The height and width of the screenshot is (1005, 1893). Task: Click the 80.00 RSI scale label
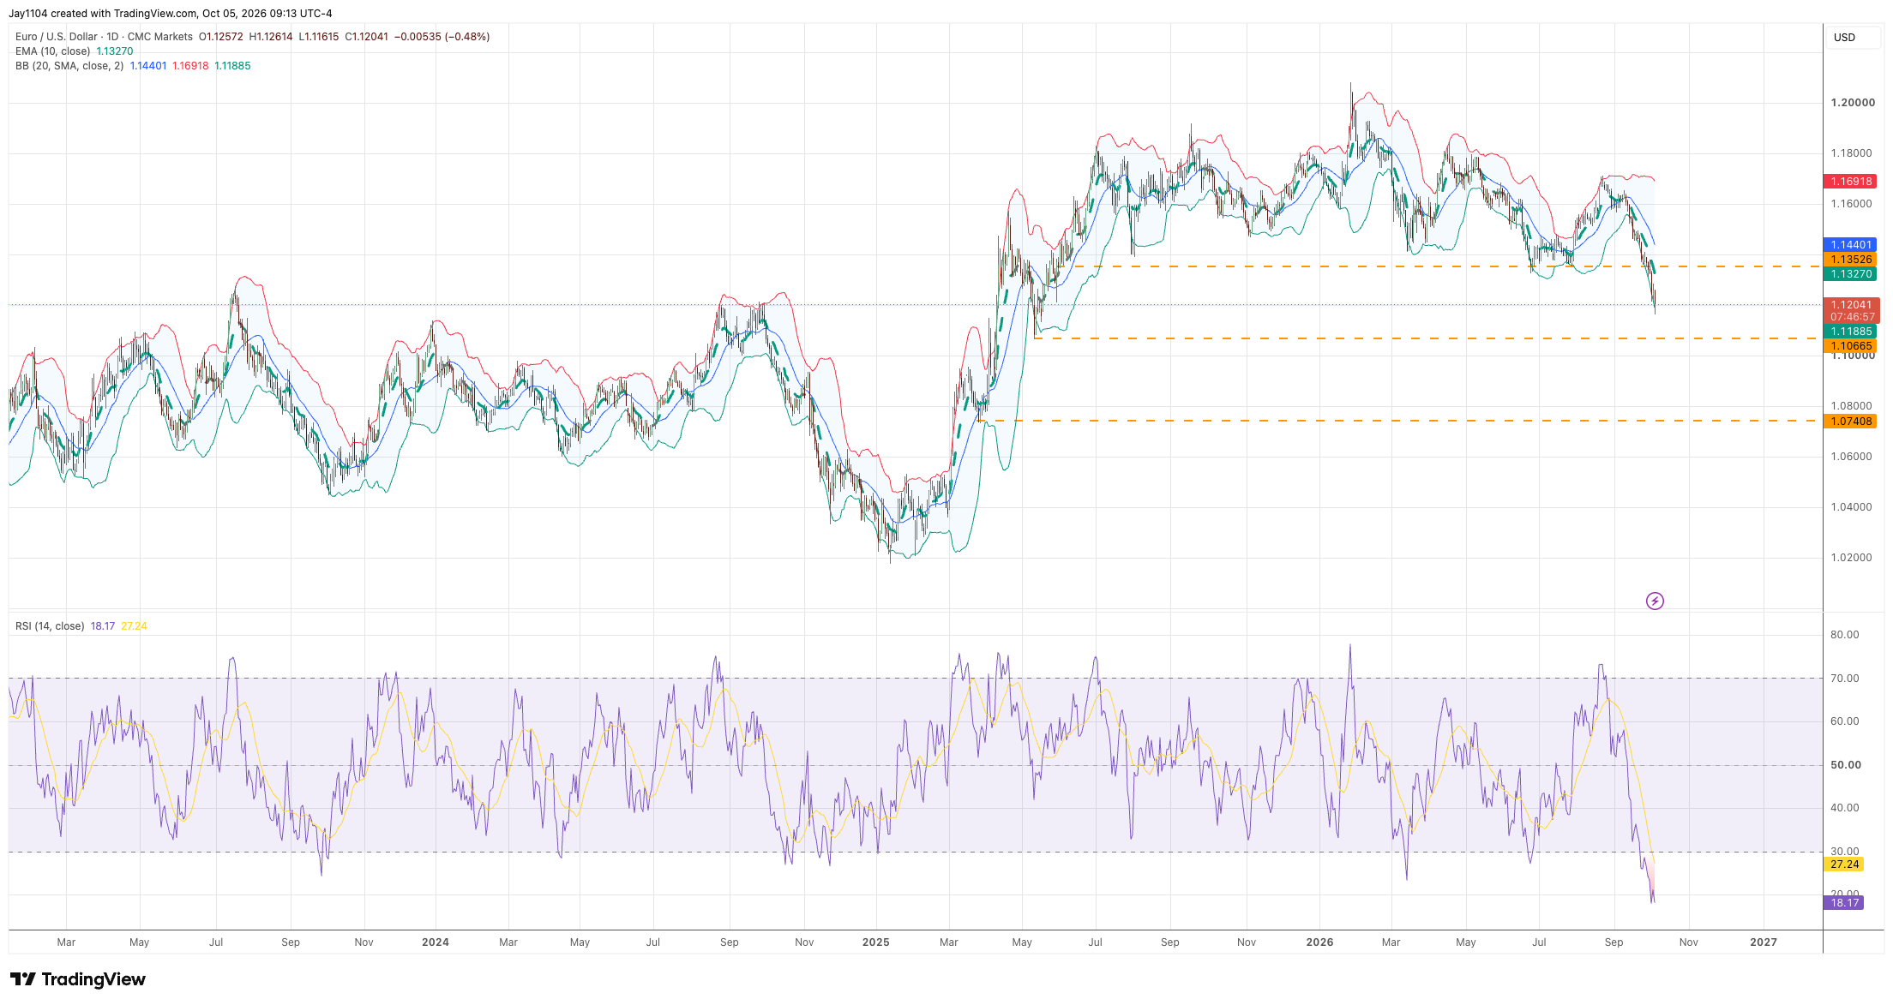coord(1845,635)
